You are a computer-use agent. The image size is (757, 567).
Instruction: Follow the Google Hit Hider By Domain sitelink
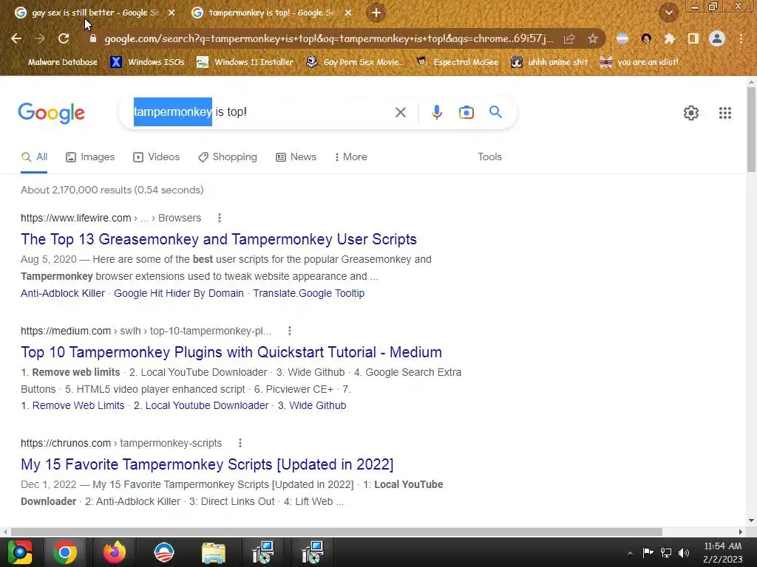pos(179,293)
